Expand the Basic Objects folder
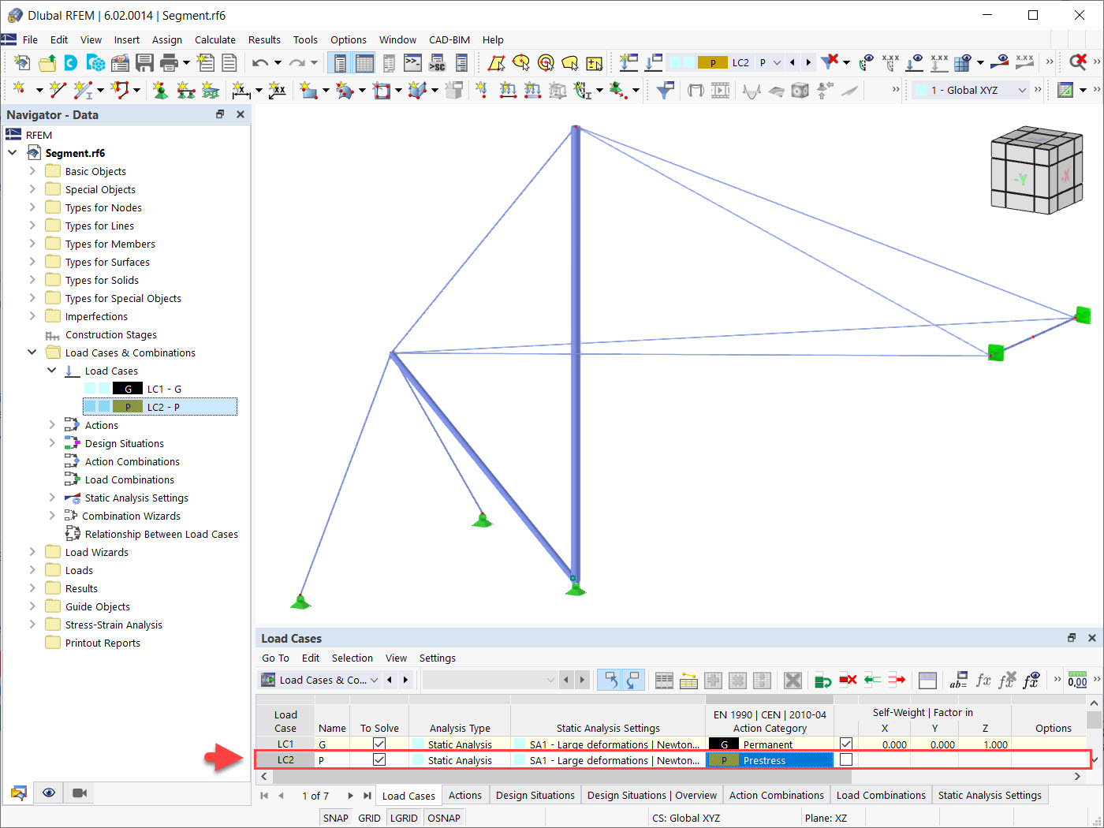 point(32,171)
